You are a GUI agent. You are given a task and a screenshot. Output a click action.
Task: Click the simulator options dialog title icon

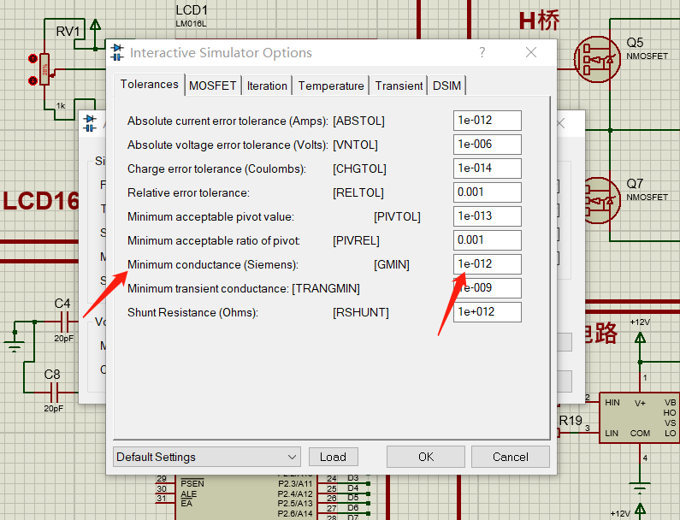[117, 52]
